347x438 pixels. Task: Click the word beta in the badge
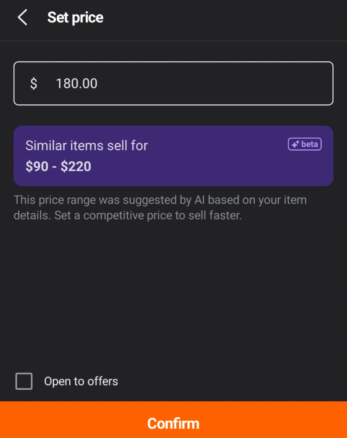310,144
